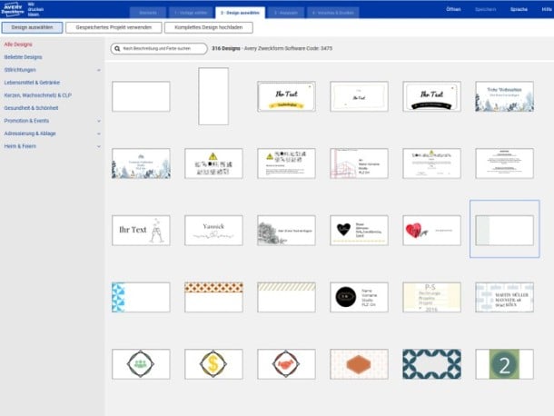Select the tree sketch design
This screenshot has width=554, height=416.
click(x=287, y=231)
